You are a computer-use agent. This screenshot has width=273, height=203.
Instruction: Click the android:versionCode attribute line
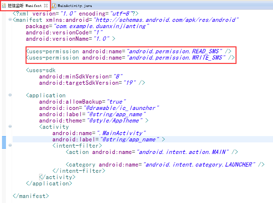pos(64,32)
